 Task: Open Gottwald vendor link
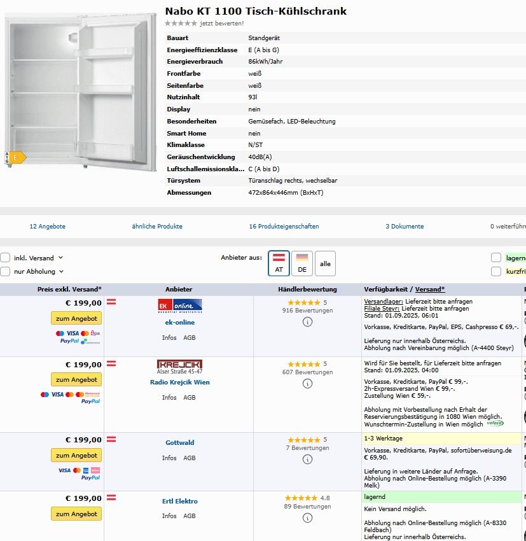[x=179, y=443]
